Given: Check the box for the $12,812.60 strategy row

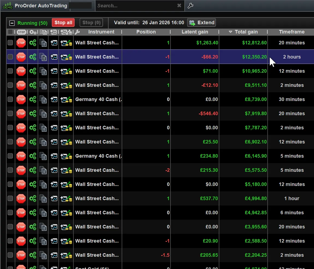Looking at the screenshot, I should 10,43.
